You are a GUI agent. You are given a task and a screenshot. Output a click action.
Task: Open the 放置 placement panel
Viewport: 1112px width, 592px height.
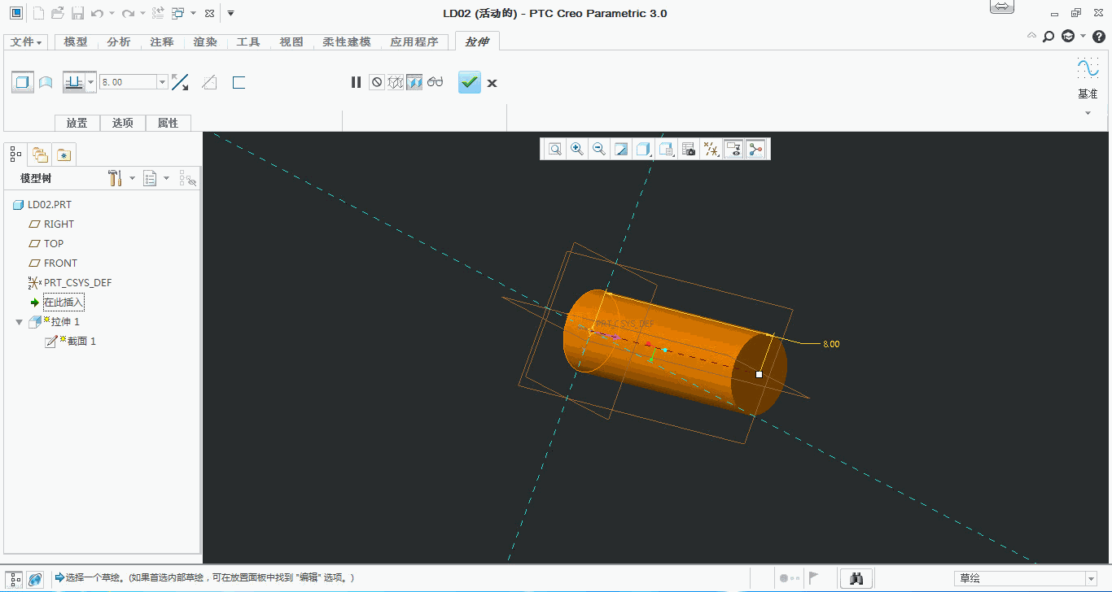[77, 123]
